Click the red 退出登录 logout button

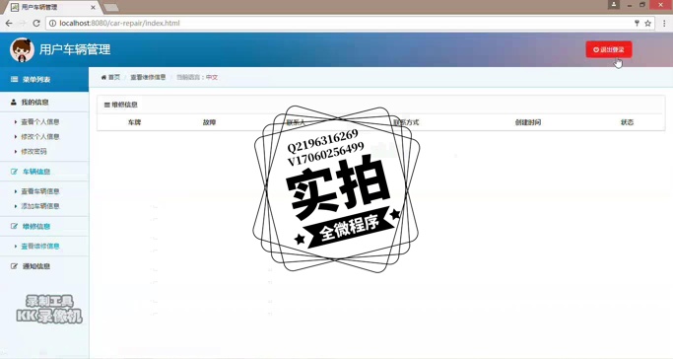[609, 49]
